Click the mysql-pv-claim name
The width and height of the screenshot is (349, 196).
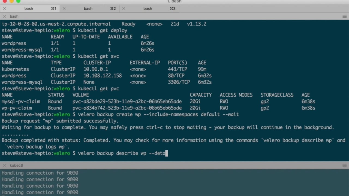click(21, 102)
